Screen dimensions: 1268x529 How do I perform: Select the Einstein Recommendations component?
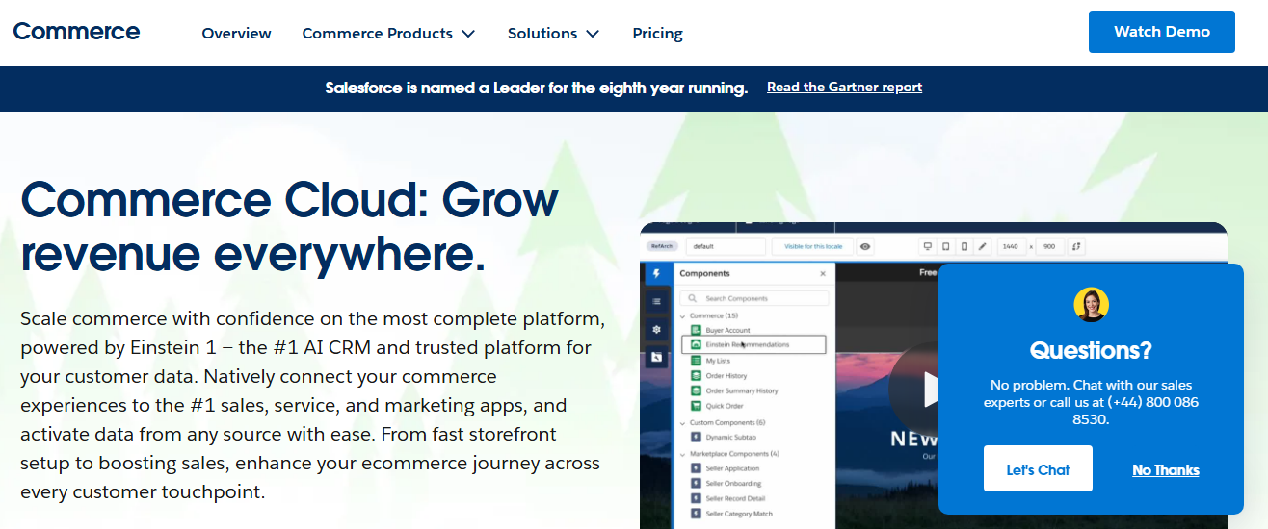coord(753,344)
